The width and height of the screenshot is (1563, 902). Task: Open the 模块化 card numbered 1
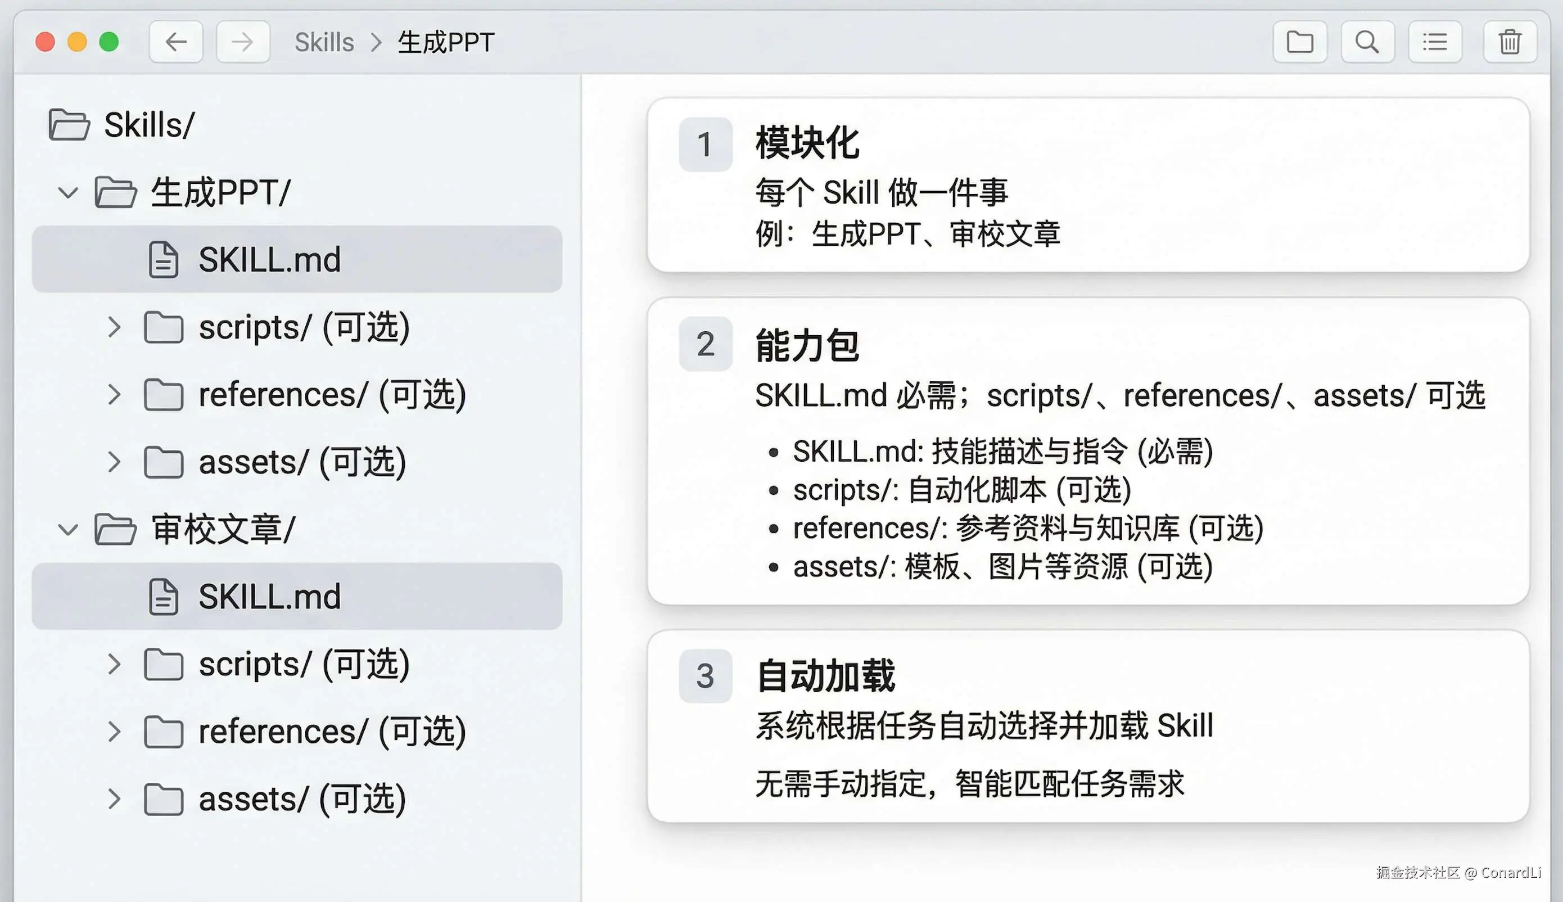(1087, 184)
